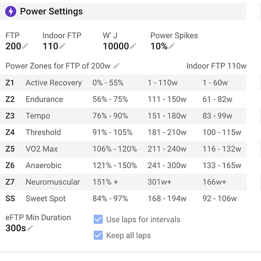The image size is (261, 261).
Task: Click the purple lightning Power Settings icon
Action: click(x=10, y=12)
